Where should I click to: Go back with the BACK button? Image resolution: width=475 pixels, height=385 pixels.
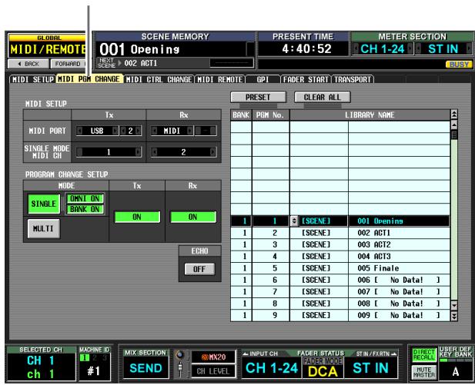click(x=28, y=64)
